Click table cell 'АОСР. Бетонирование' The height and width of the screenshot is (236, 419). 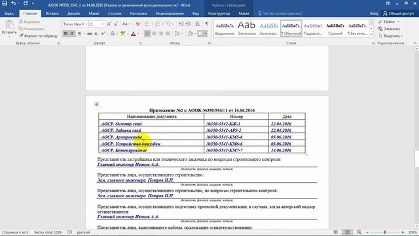(151, 150)
